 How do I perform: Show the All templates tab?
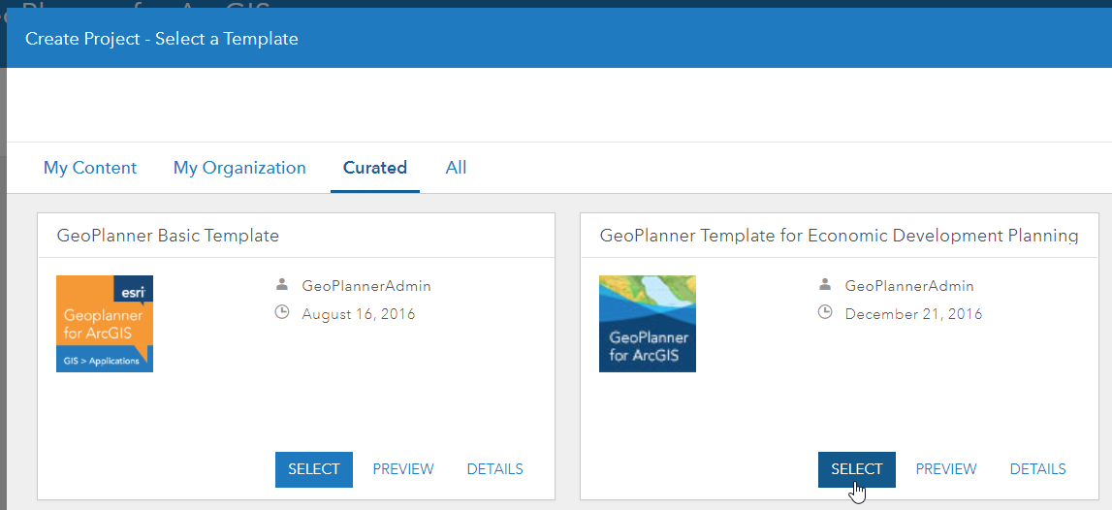(x=456, y=168)
